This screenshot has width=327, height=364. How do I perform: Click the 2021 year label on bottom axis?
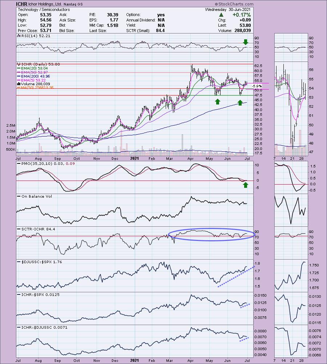(134, 360)
